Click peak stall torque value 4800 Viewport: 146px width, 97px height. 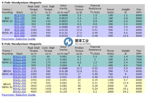[x=34, y=92]
